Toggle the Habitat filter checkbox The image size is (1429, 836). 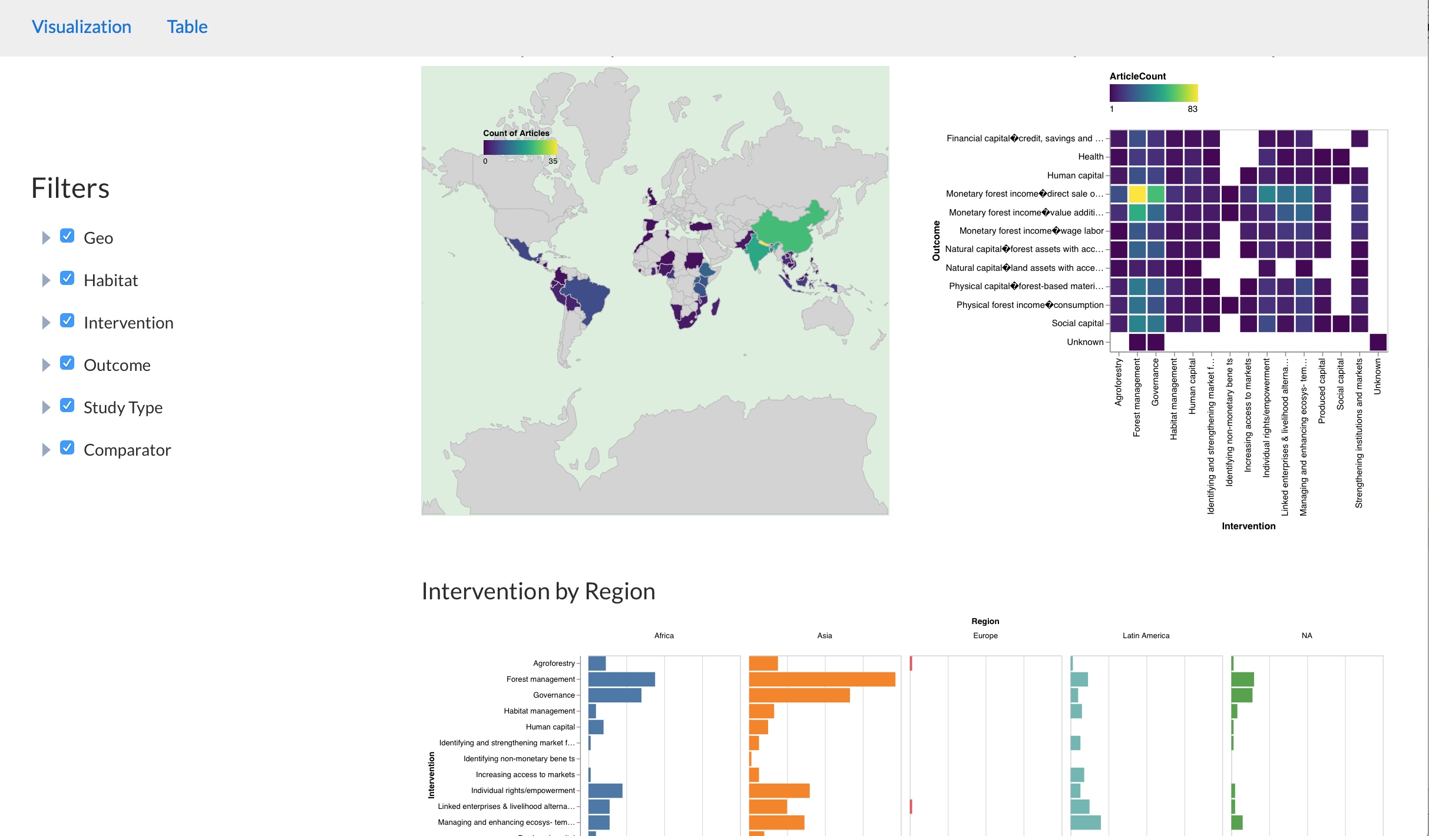tap(67, 278)
